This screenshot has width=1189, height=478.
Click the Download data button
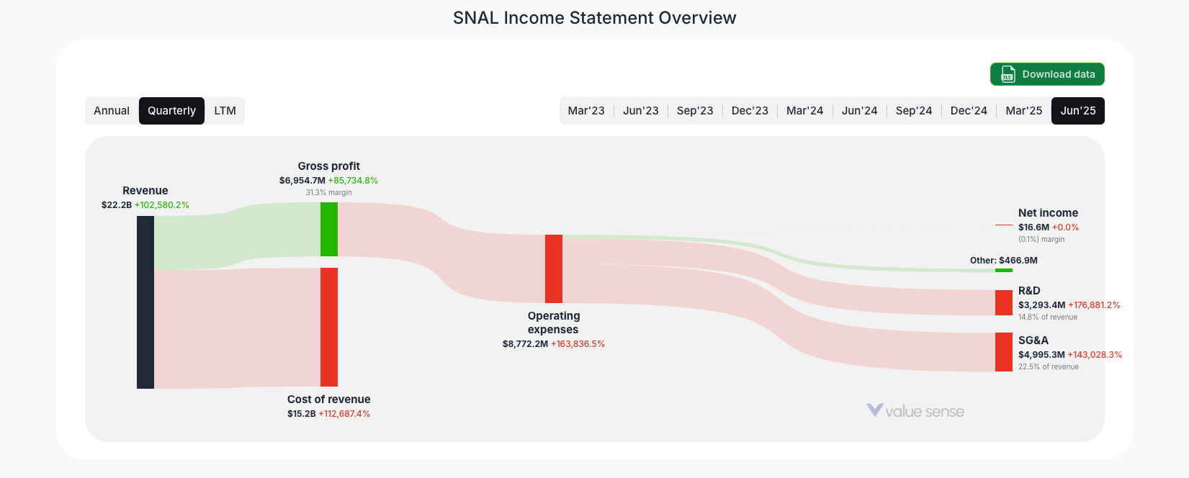pyautogui.click(x=1047, y=74)
